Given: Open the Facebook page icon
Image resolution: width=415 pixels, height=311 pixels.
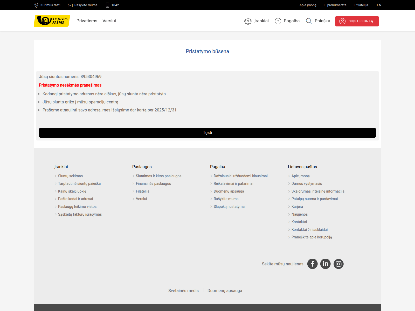Looking at the screenshot, I should pos(313,264).
